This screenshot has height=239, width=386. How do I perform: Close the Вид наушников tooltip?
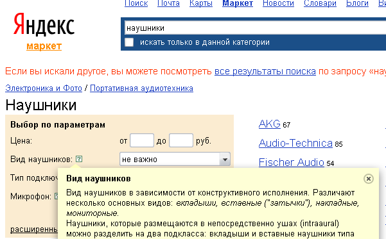point(369,179)
